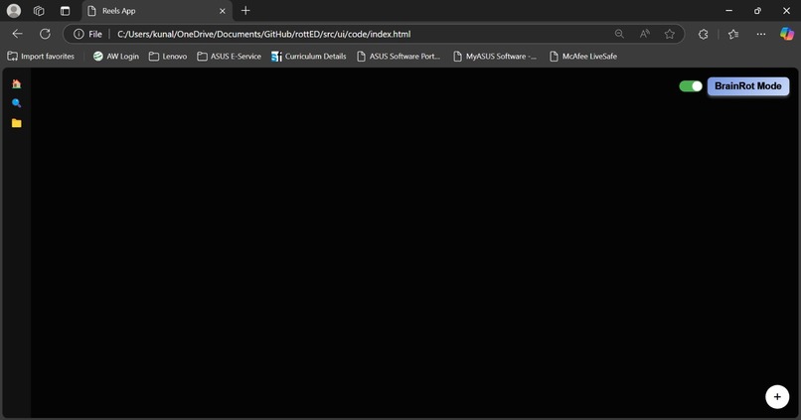The height and width of the screenshot is (420, 801).
Task: Refresh the page with the reload icon
Action: point(45,34)
